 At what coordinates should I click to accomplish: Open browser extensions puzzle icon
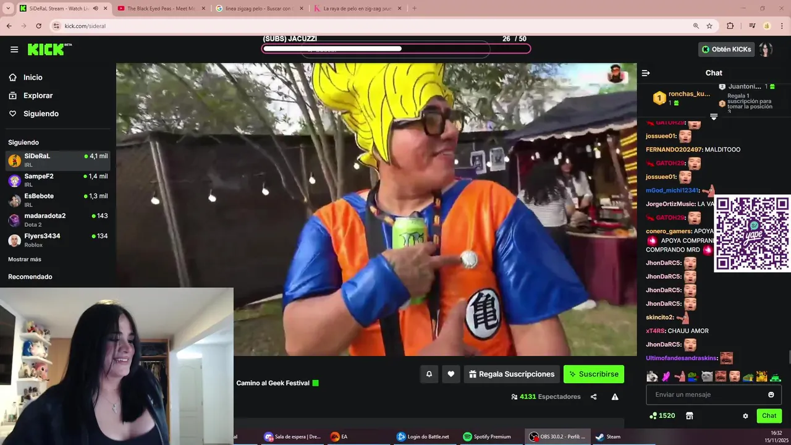click(730, 26)
